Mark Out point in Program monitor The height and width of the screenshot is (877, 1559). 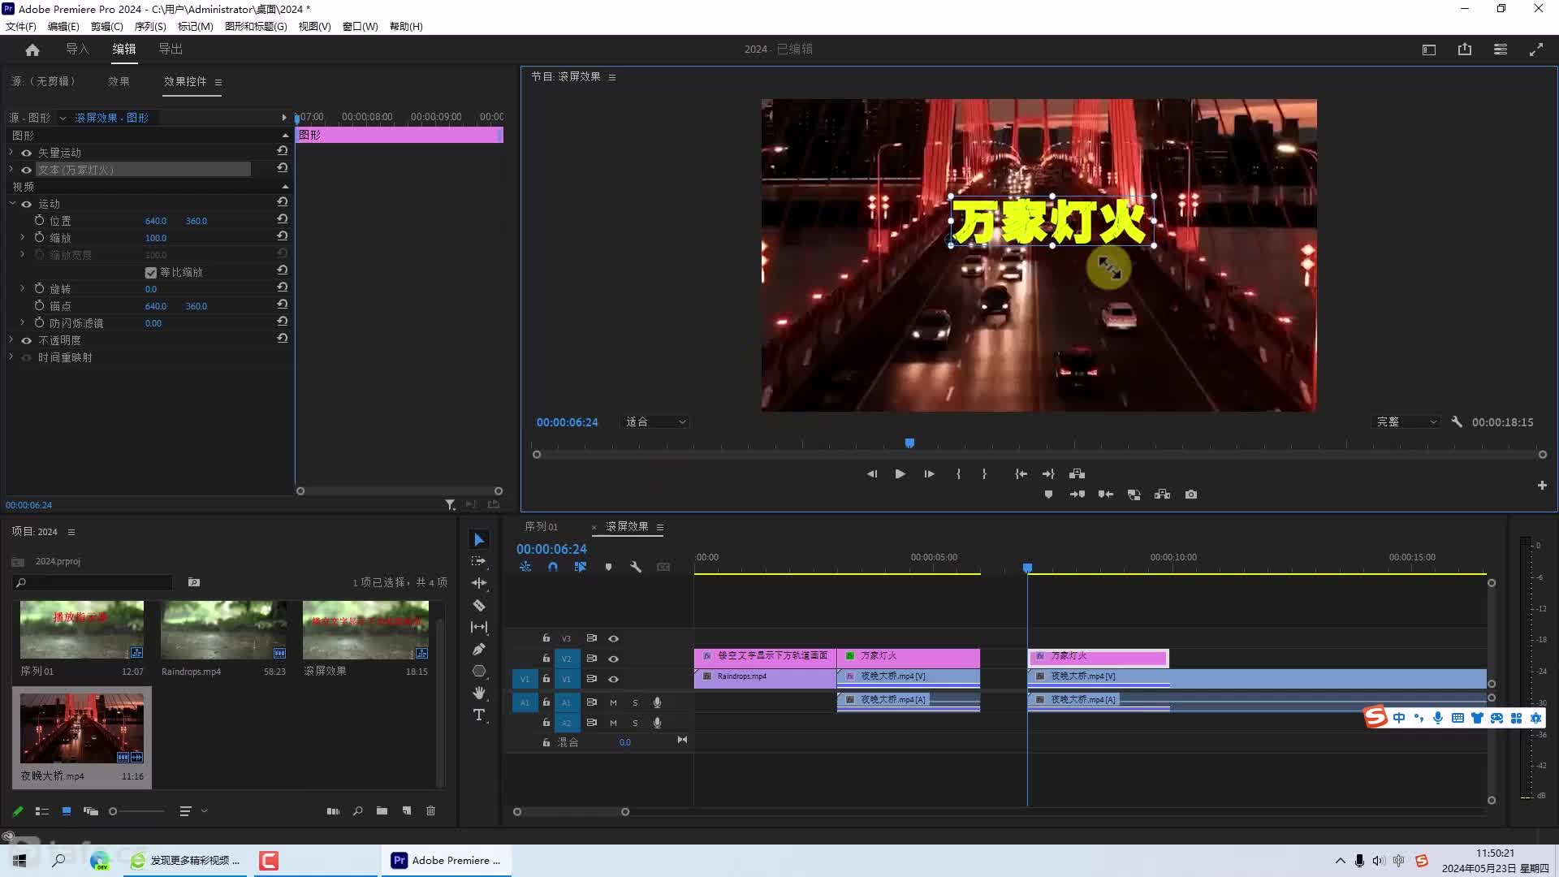[984, 474]
